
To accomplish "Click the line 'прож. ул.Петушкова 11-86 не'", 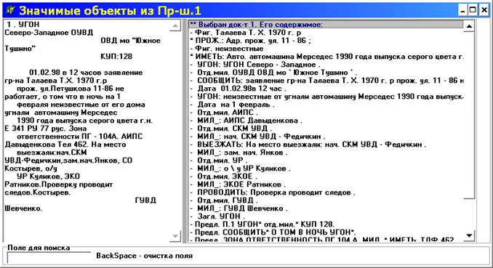I will tap(71, 89).
